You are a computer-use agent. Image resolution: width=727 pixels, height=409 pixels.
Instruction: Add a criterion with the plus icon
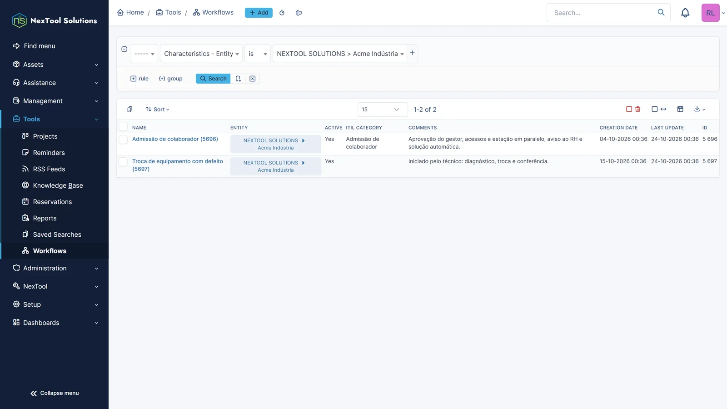412,53
